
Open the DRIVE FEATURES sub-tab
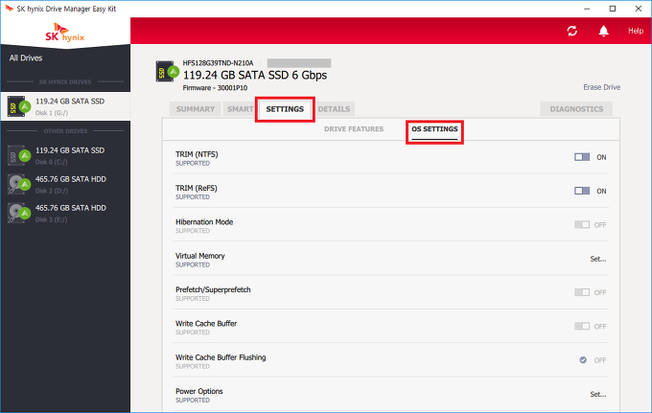(x=354, y=129)
